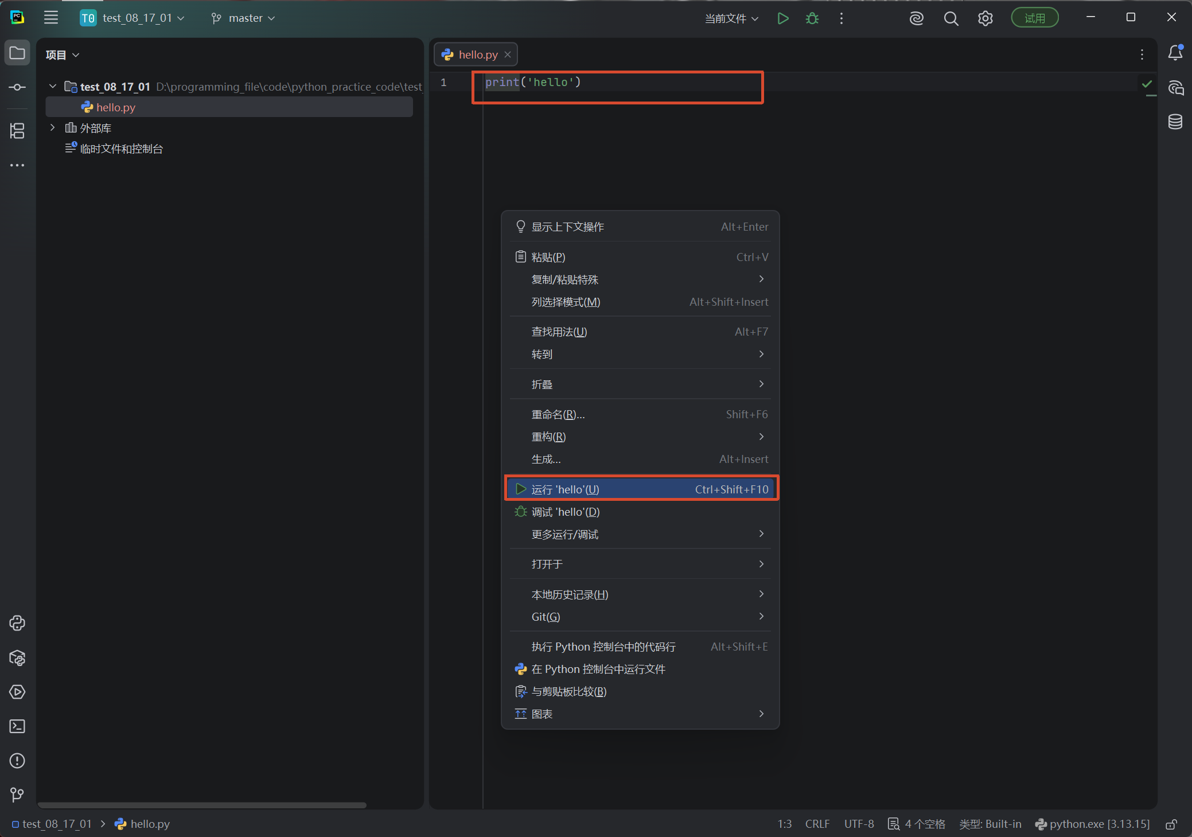Open 打开于 submenu
1192x837 pixels.
pyautogui.click(x=640, y=564)
